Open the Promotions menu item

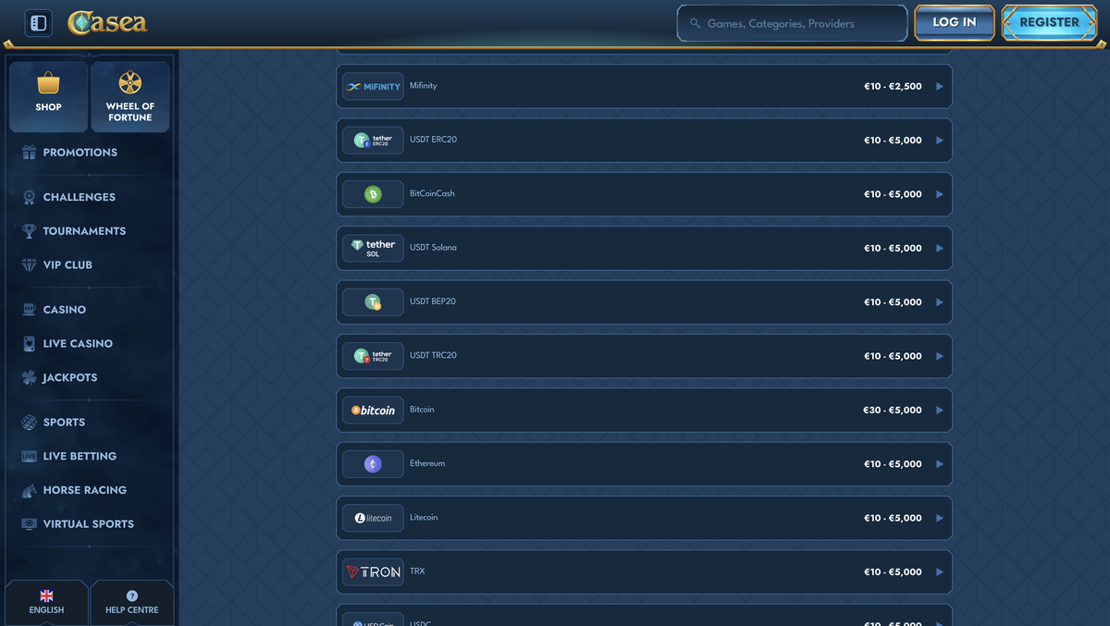pyautogui.click(x=80, y=153)
